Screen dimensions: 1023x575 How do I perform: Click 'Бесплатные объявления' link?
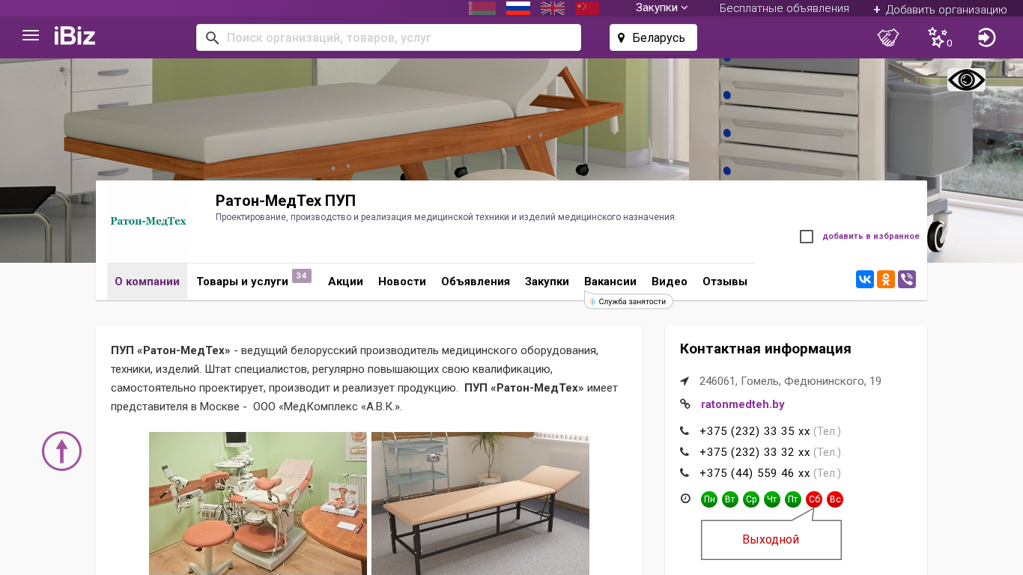[784, 8]
